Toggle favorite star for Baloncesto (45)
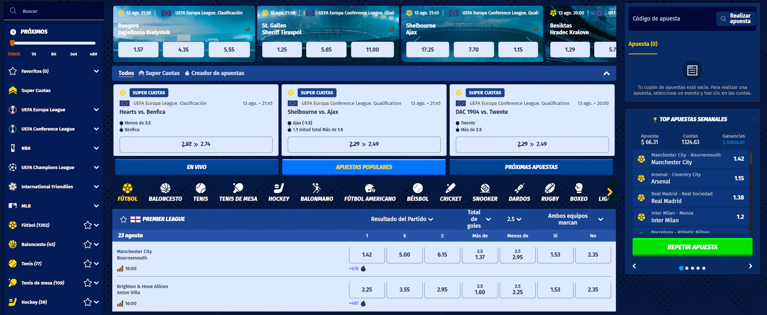The height and width of the screenshot is (315, 767). pyautogui.click(x=88, y=244)
